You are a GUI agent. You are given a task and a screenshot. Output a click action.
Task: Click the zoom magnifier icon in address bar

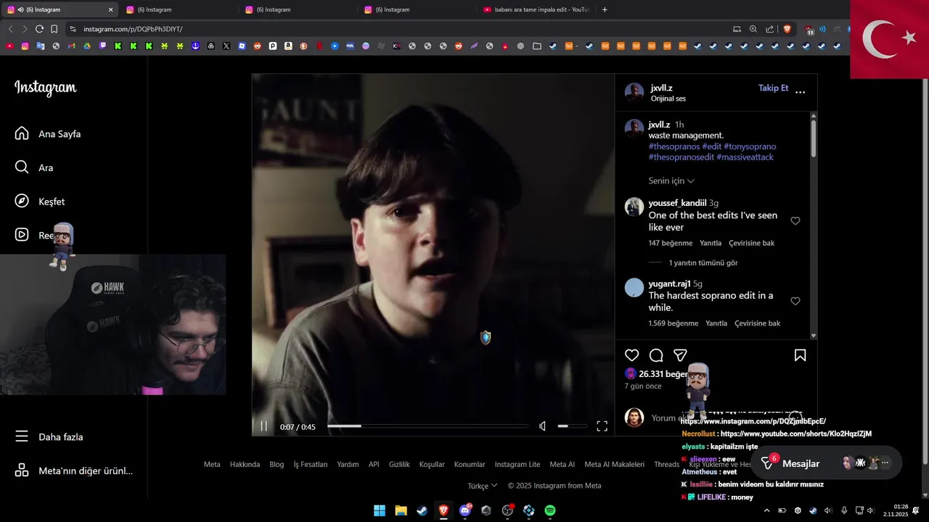pyautogui.click(x=753, y=29)
